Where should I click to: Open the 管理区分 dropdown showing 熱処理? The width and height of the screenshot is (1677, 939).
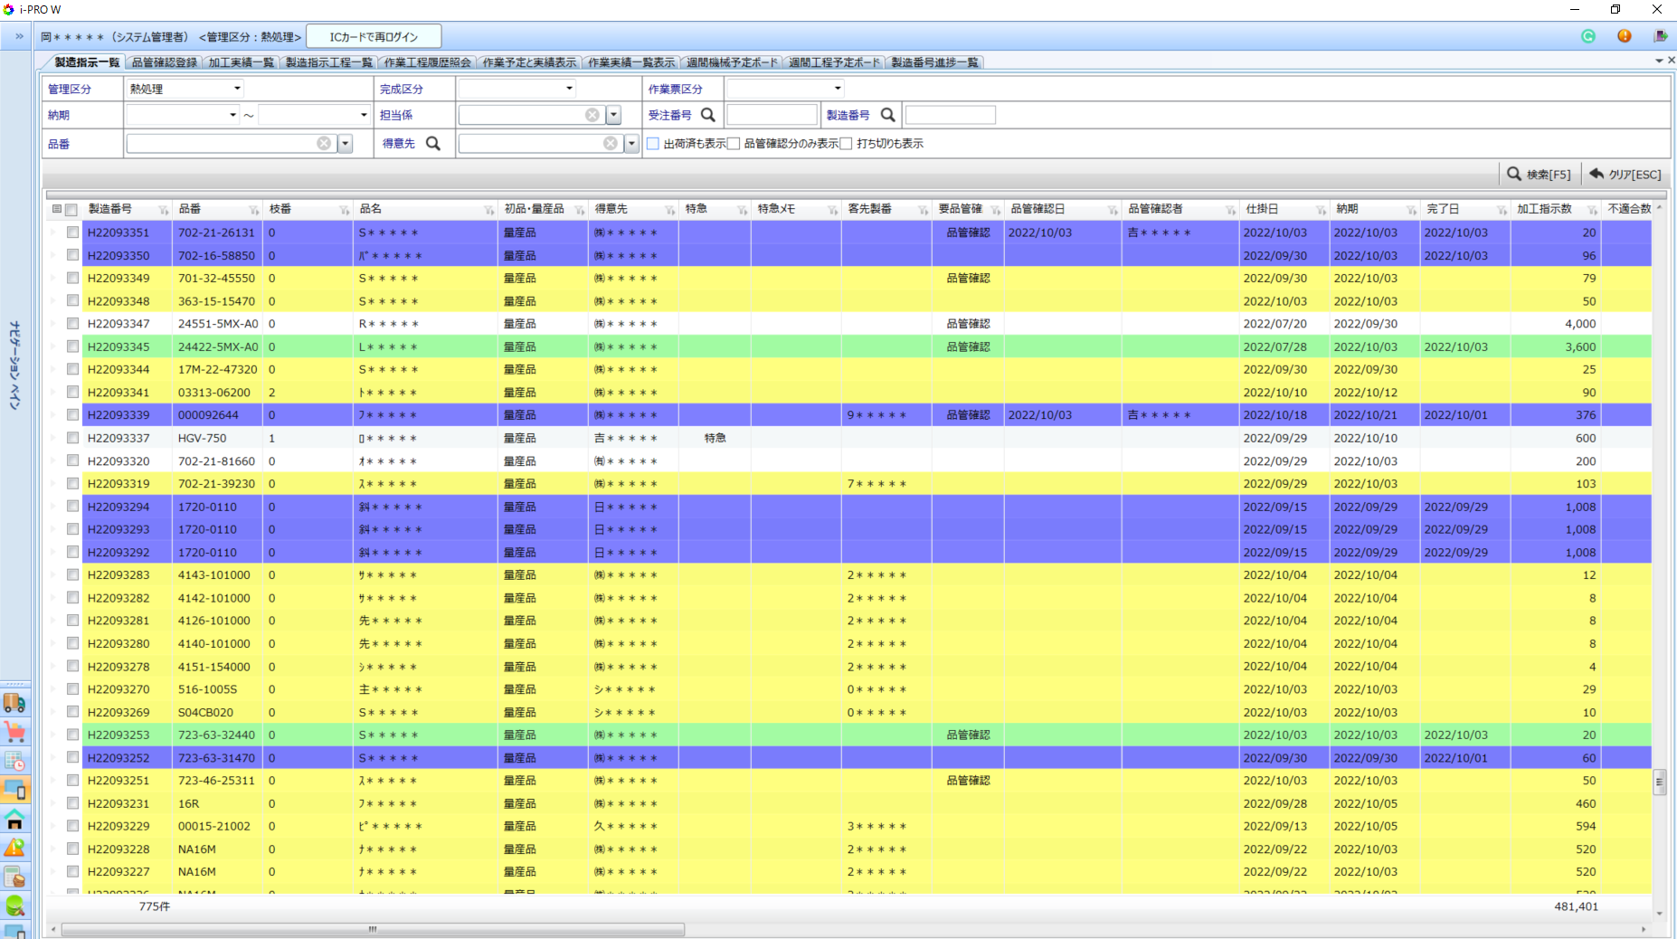pos(185,89)
